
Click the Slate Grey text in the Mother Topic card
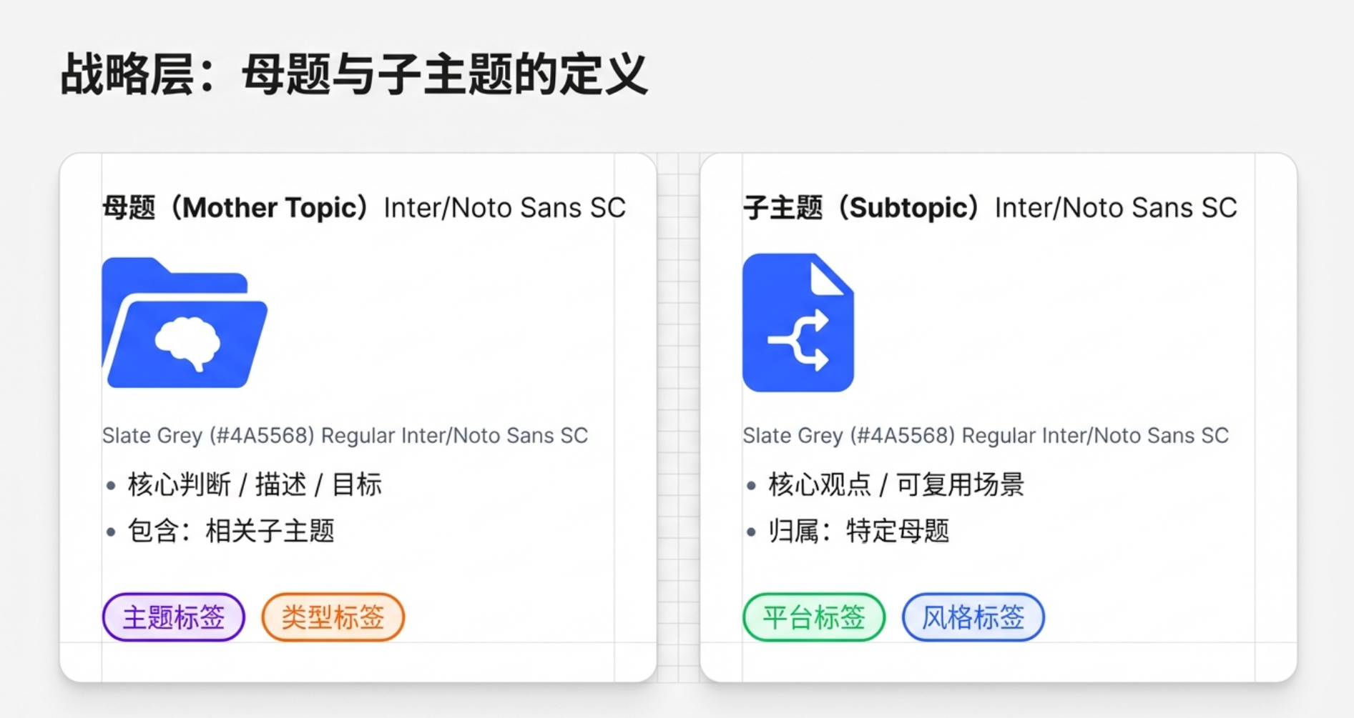tap(345, 435)
